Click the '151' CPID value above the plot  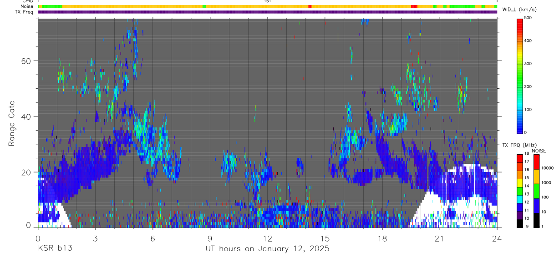267,1
